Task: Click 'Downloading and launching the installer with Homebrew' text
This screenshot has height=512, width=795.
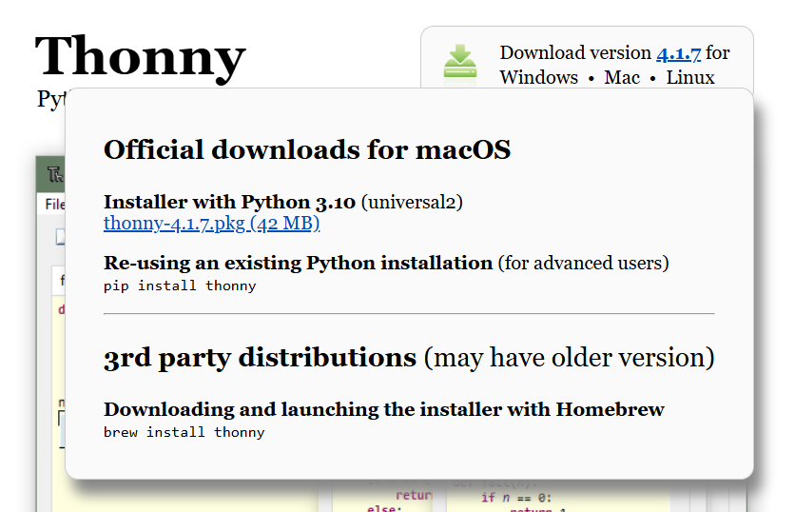Action: (384, 409)
